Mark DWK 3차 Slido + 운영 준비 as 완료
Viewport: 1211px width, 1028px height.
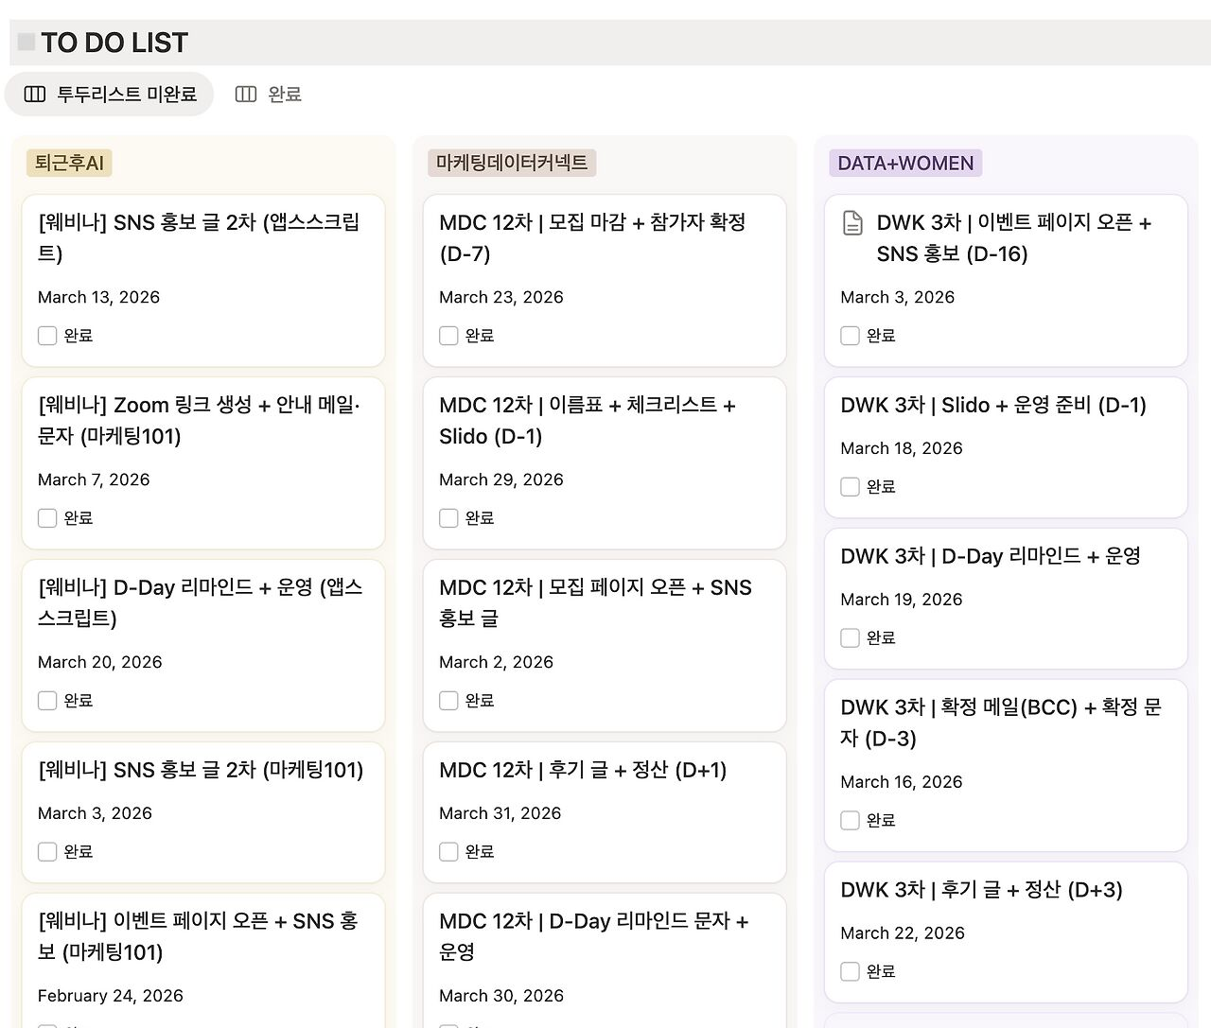(x=850, y=487)
